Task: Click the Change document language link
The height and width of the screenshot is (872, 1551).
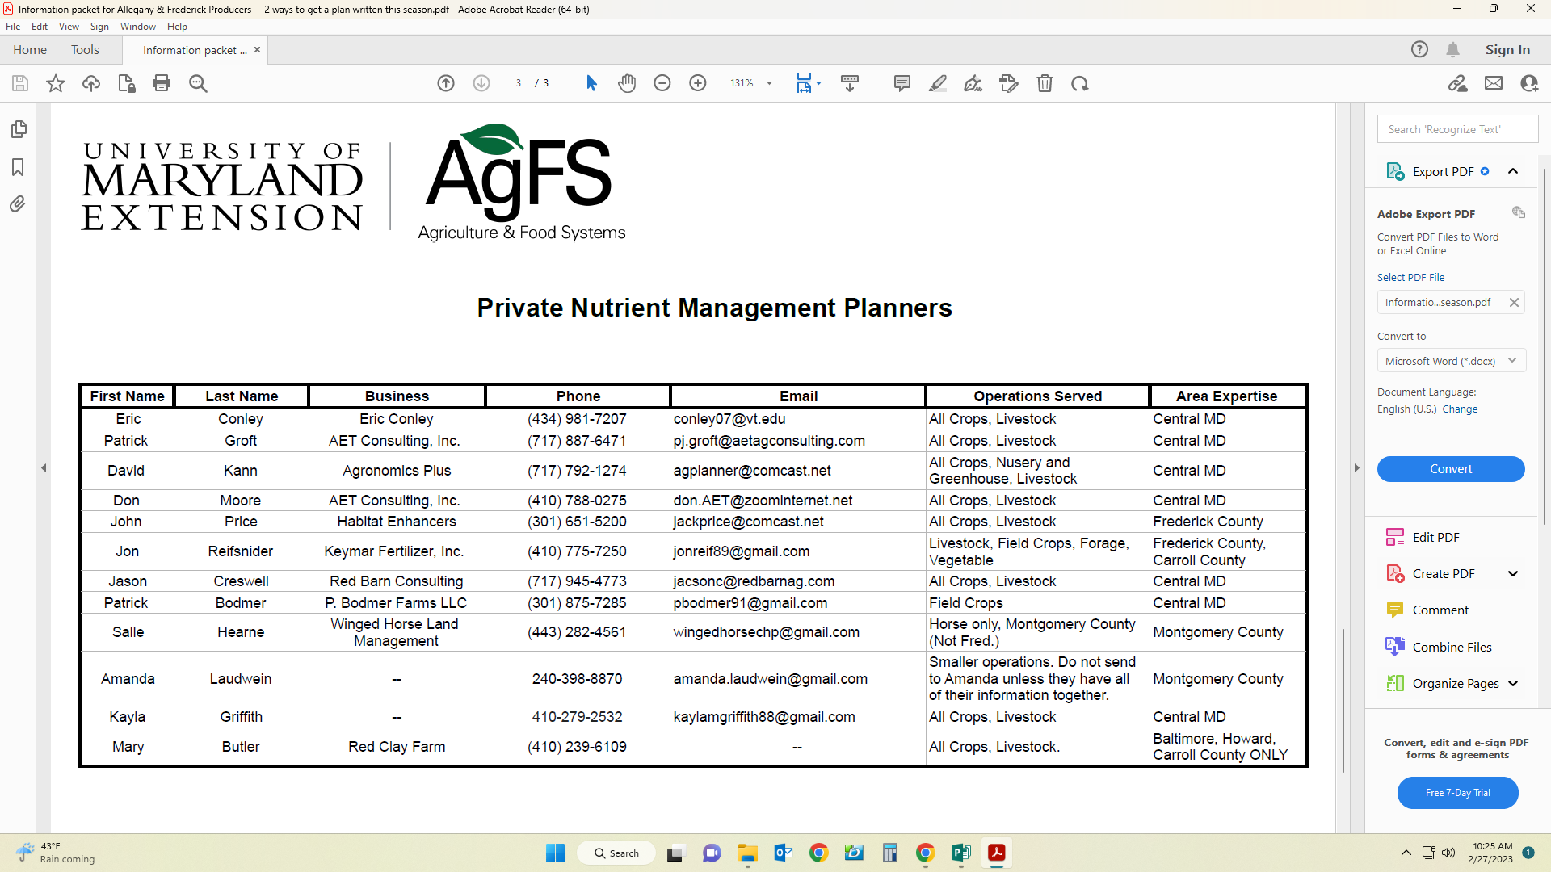Action: coord(1460,409)
